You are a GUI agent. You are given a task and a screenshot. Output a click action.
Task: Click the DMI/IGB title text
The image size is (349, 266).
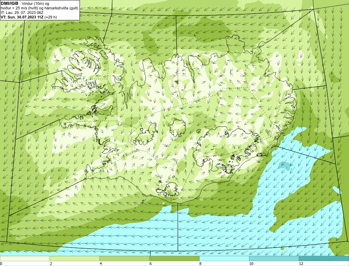point(9,3)
